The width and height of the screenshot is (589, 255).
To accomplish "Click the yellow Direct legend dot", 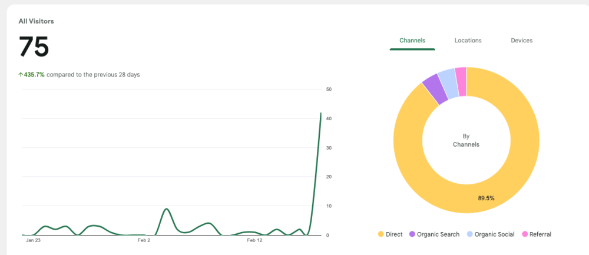I will 380,234.
